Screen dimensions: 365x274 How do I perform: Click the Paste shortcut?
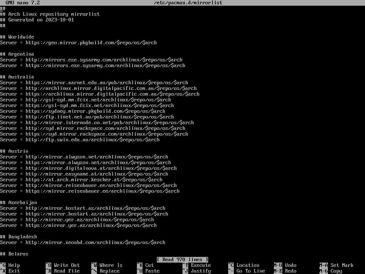pos(148,271)
